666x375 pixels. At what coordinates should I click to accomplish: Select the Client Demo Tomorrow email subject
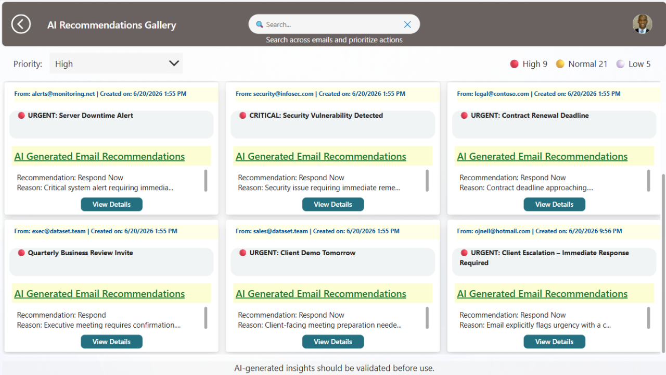(302, 253)
